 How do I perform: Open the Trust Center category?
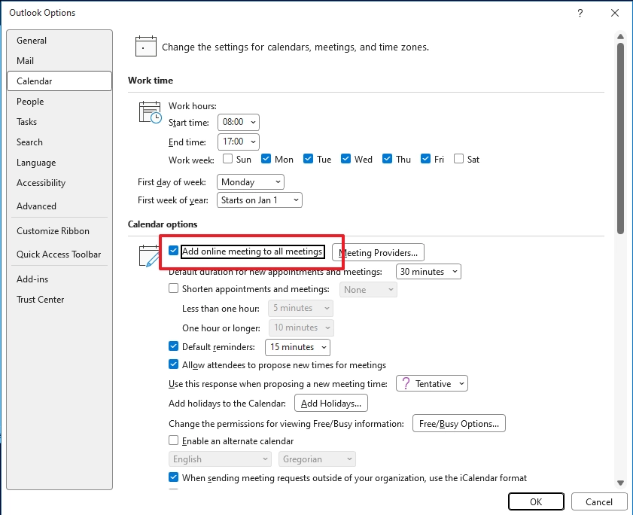point(59,300)
